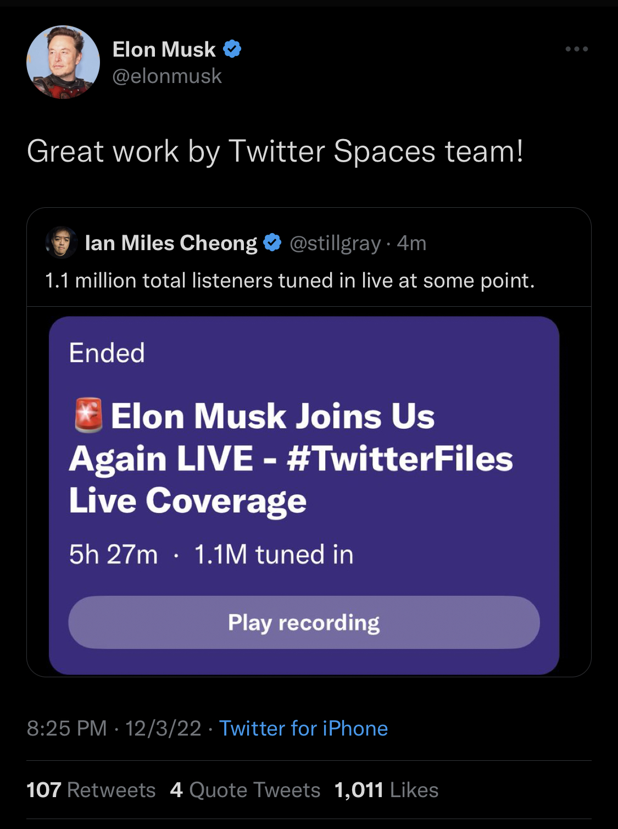Click the red siren emoji in Space title
This screenshot has height=829, width=618.
(x=88, y=415)
